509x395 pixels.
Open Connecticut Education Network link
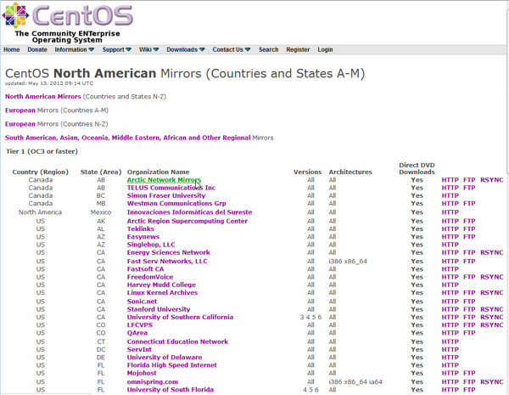click(x=177, y=341)
